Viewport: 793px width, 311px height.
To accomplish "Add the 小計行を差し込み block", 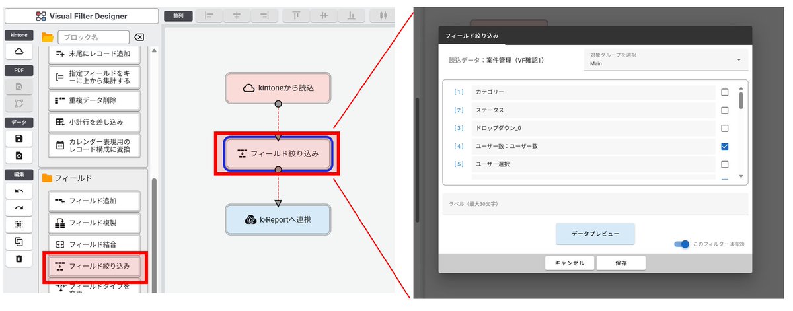I will 94,122.
